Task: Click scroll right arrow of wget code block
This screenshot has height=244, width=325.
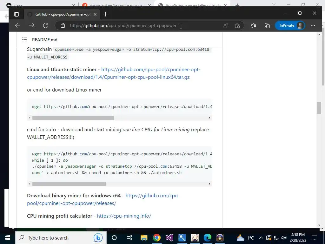Action: 209,118
